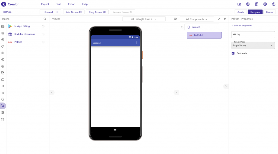This screenshot has width=278, height=154.
Task: Open the Monetization cart category icon
Action: [3, 106]
